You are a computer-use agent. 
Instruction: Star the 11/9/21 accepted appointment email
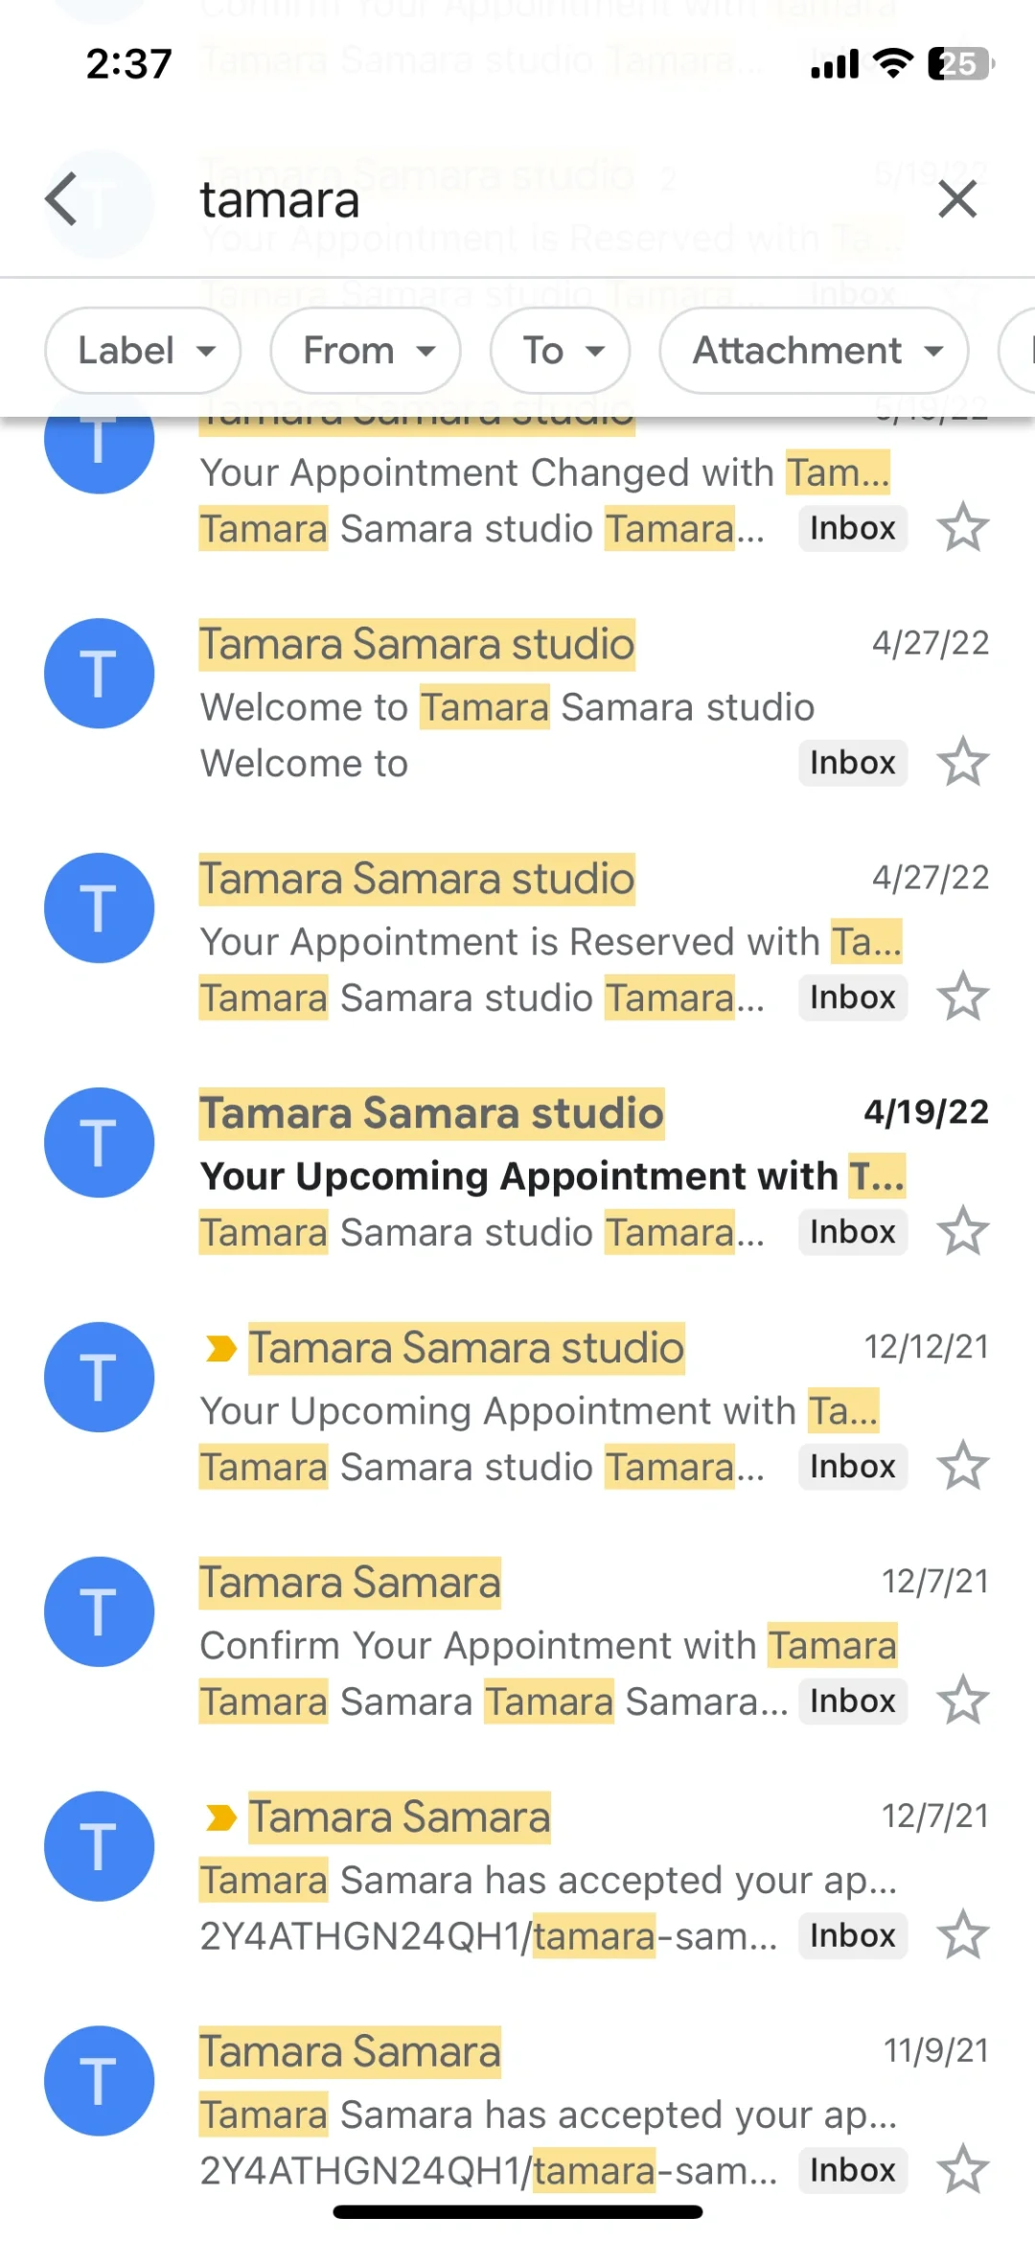coord(962,2171)
